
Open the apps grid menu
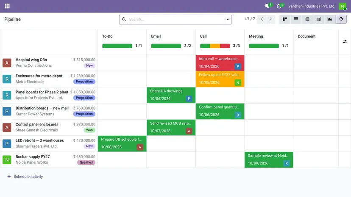[7, 6]
